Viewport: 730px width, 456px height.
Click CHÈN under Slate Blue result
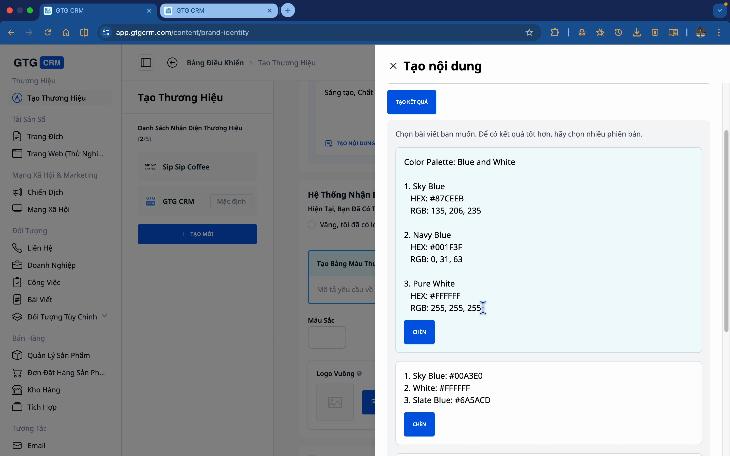pyautogui.click(x=419, y=424)
